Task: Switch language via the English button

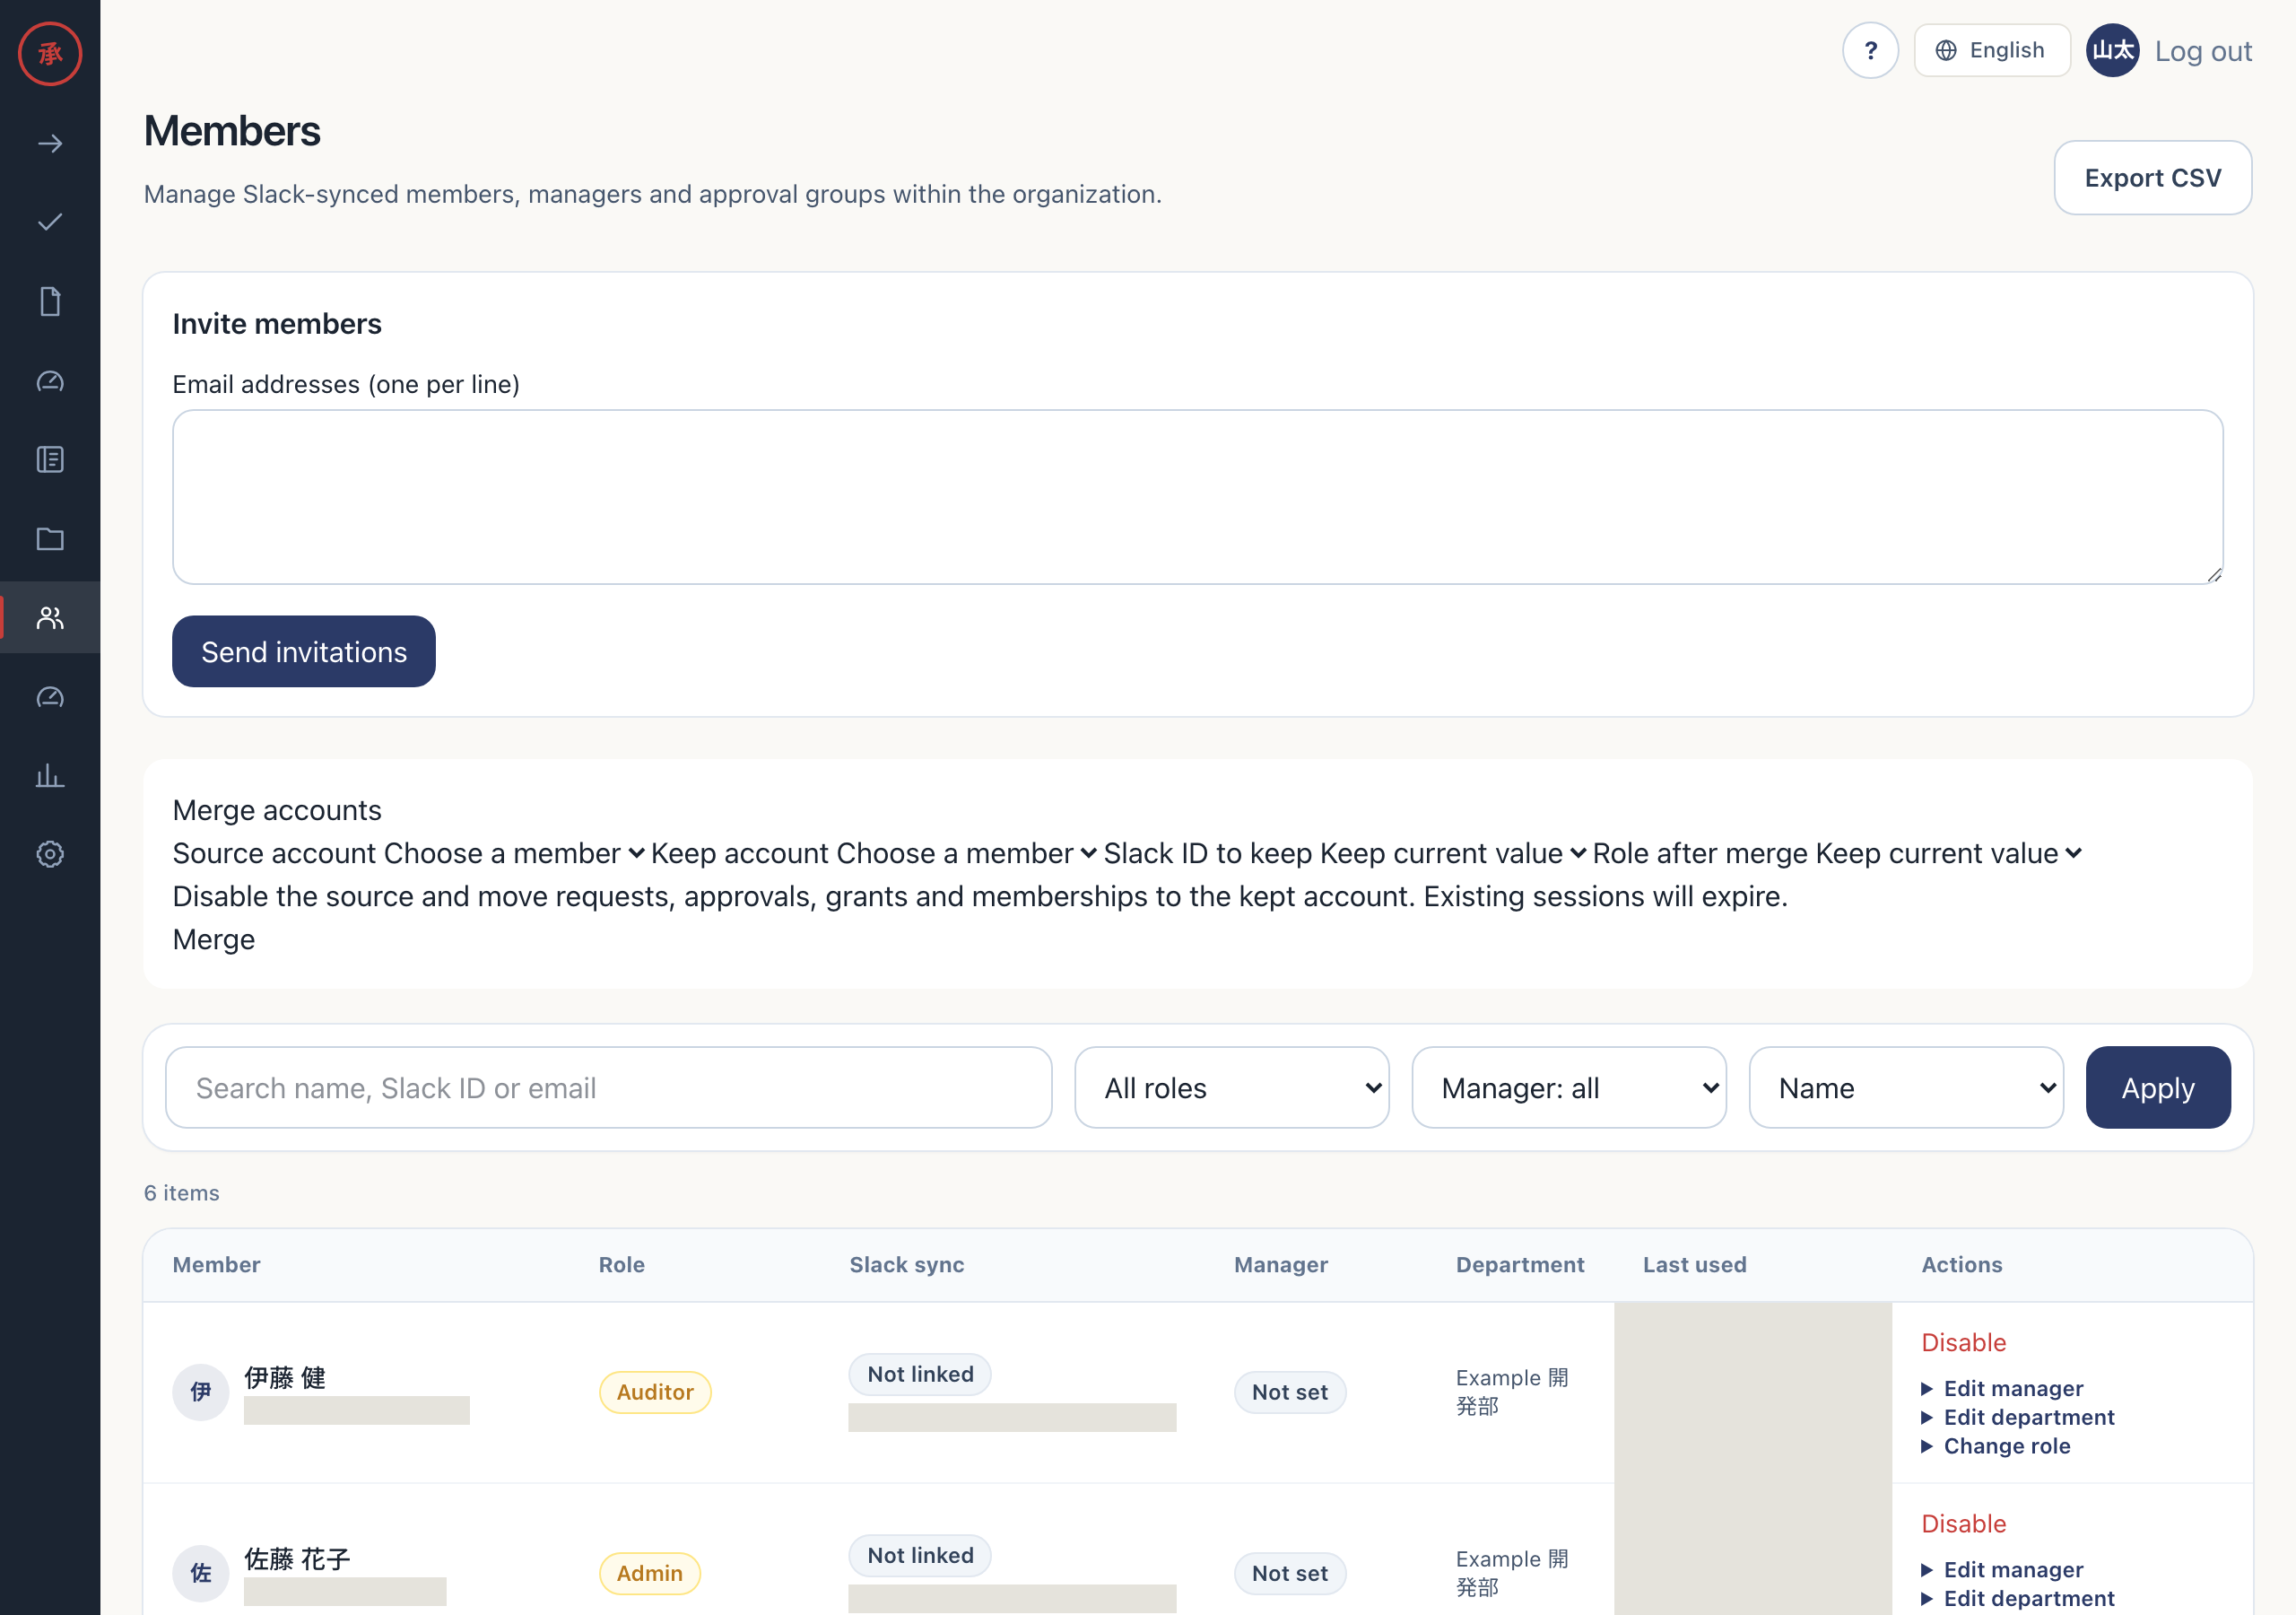Action: [x=1991, y=51]
